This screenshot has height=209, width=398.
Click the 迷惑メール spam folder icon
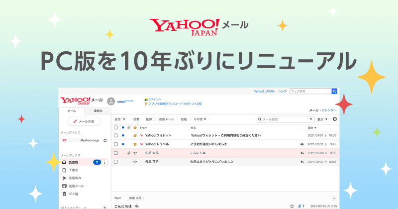point(64,186)
